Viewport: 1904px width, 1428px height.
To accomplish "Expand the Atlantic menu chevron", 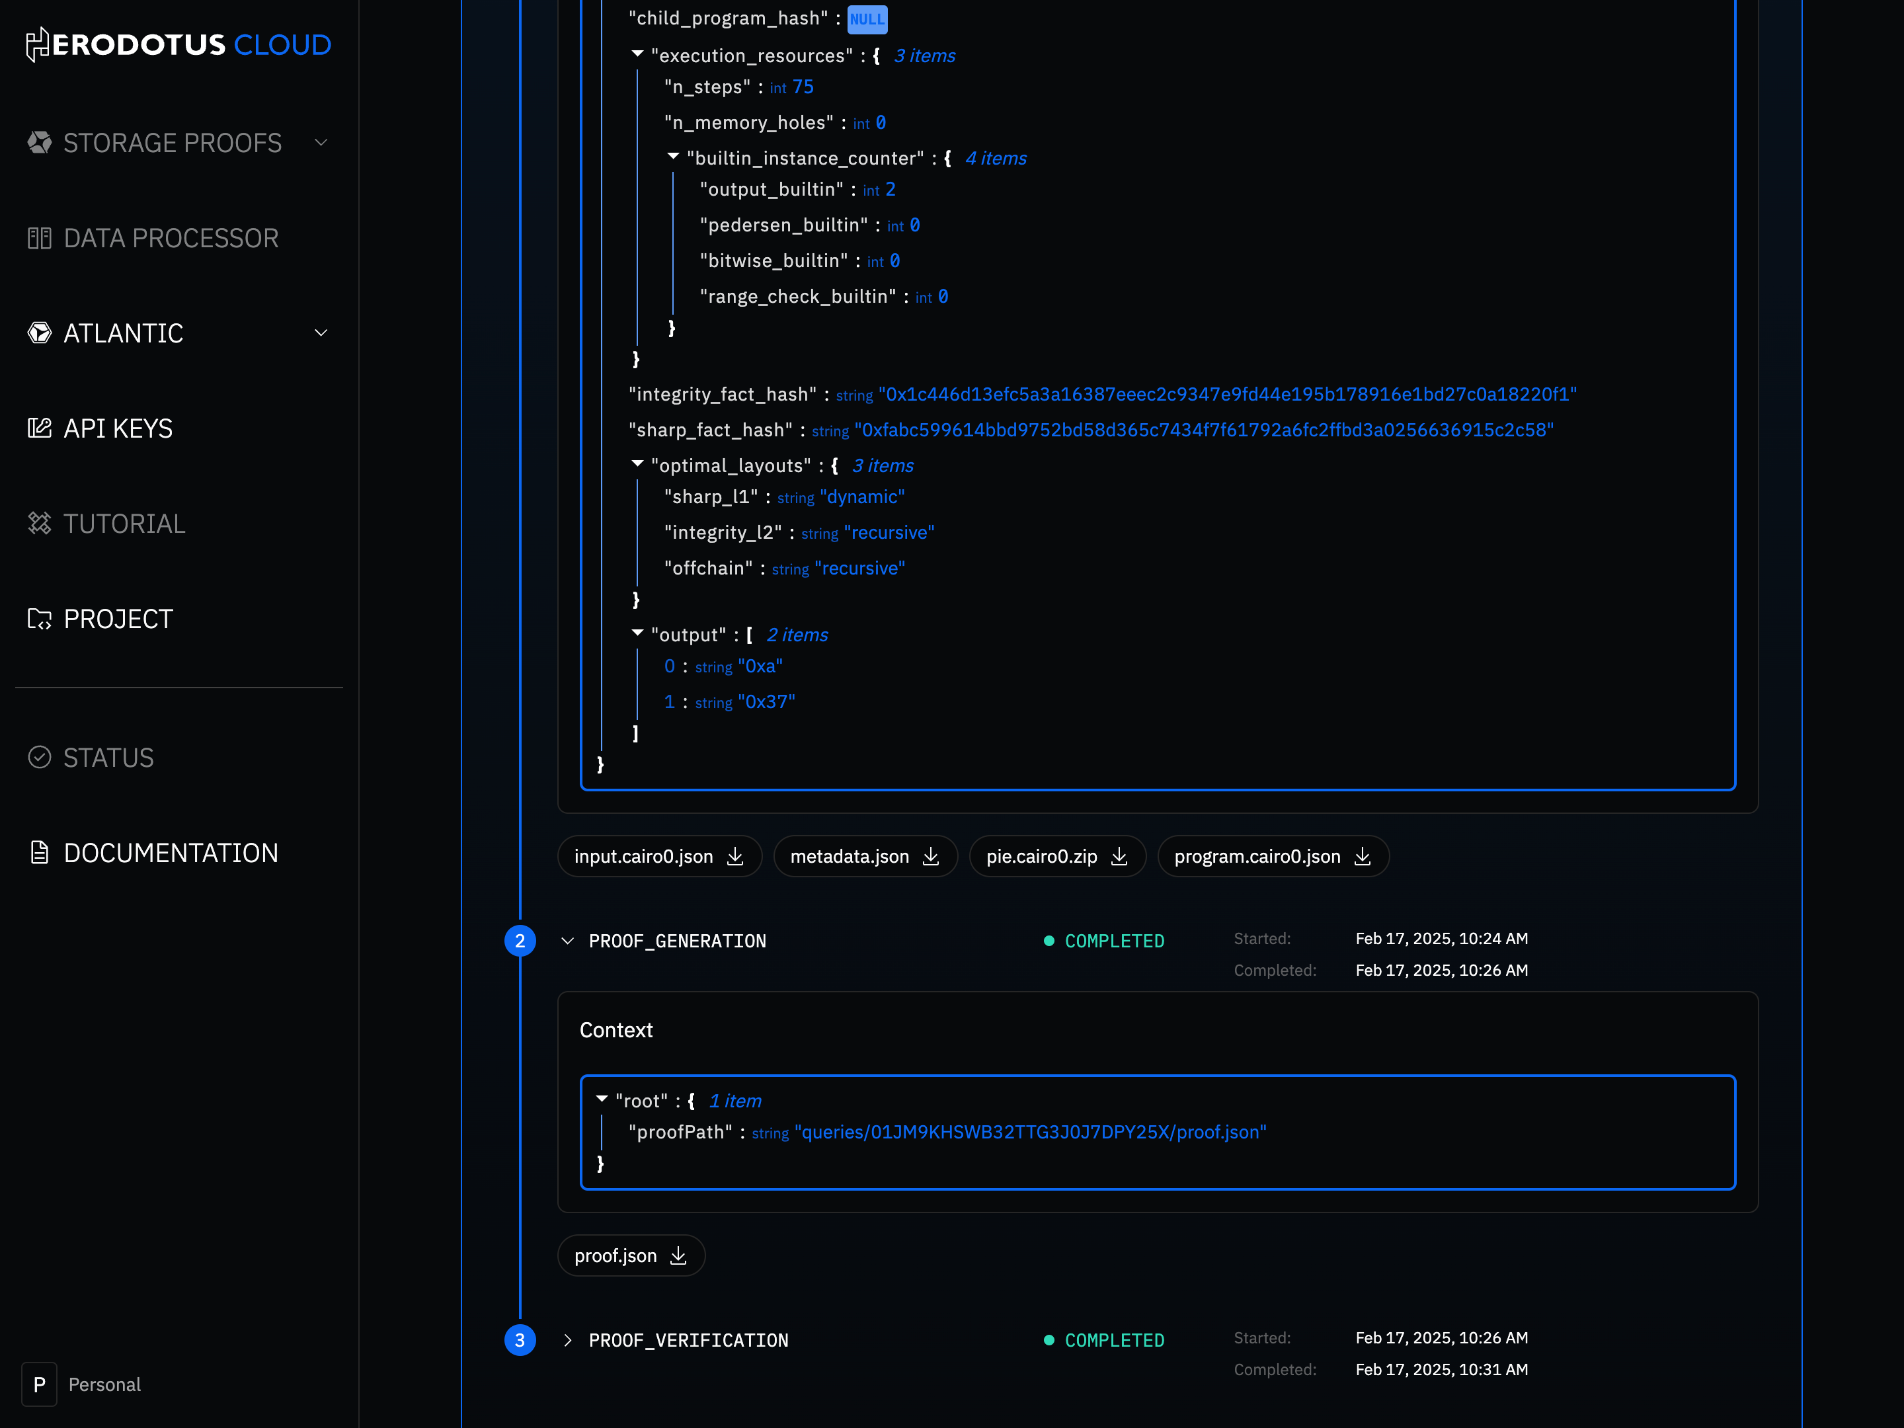I will click(321, 333).
